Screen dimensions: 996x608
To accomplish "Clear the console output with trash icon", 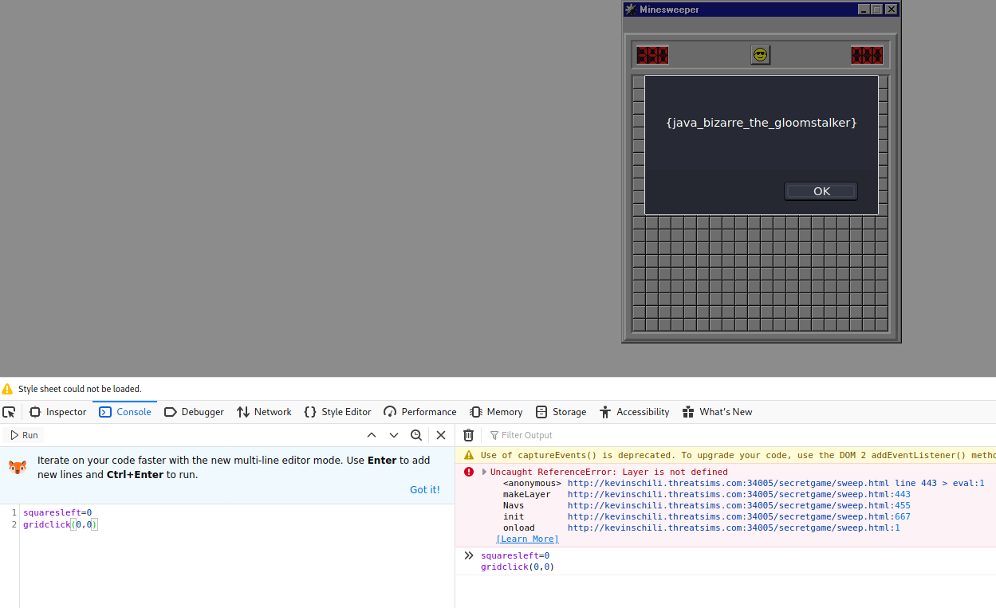I will click(469, 435).
